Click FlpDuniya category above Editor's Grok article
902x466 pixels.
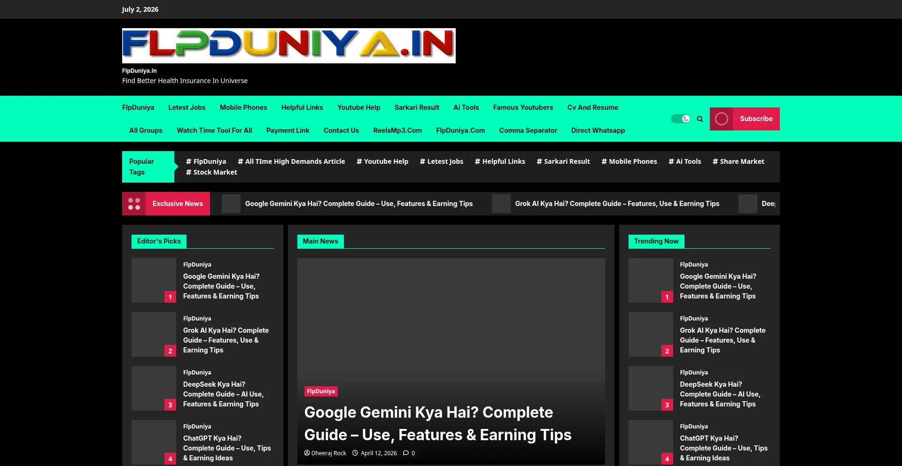coord(197,319)
